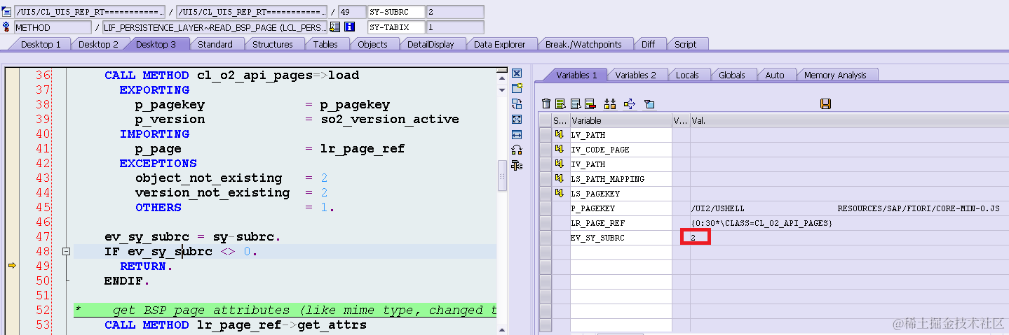This screenshot has width=1009, height=335.
Task: Click the yellow change icon in LS_PATH_MAPPING row
Action: click(560, 178)
